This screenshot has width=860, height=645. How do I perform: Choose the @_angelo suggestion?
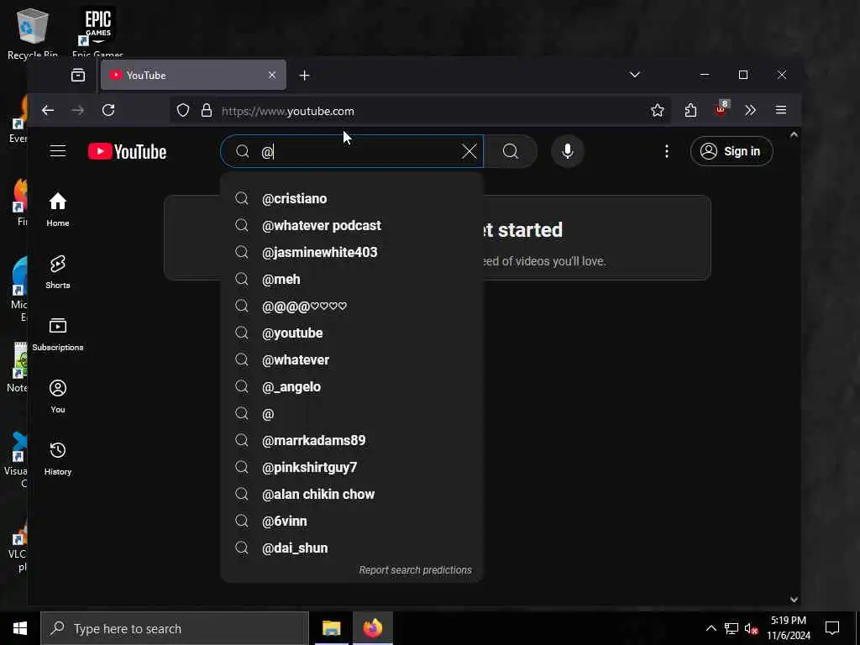tap(352, 386)
